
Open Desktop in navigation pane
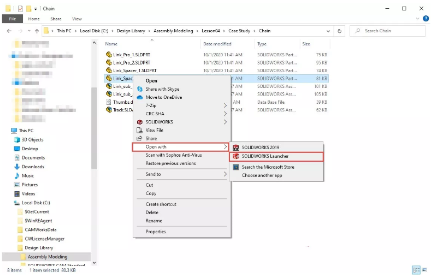[x=26, y=149]
